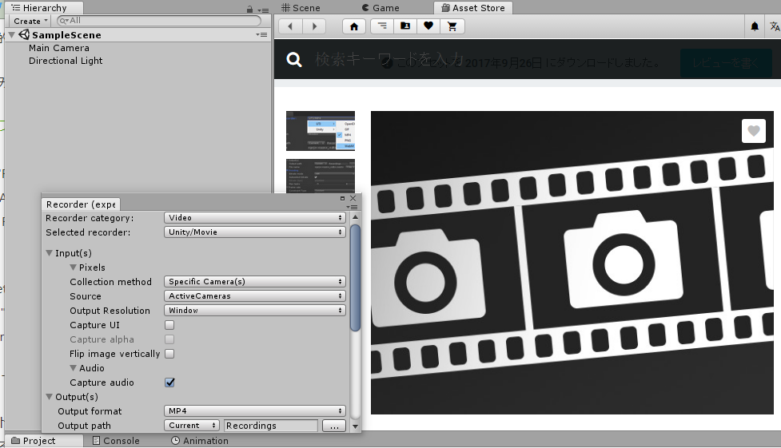Toggle Flip image vertically checkbox
Screen dimensions: 781x448
(169, 354)
